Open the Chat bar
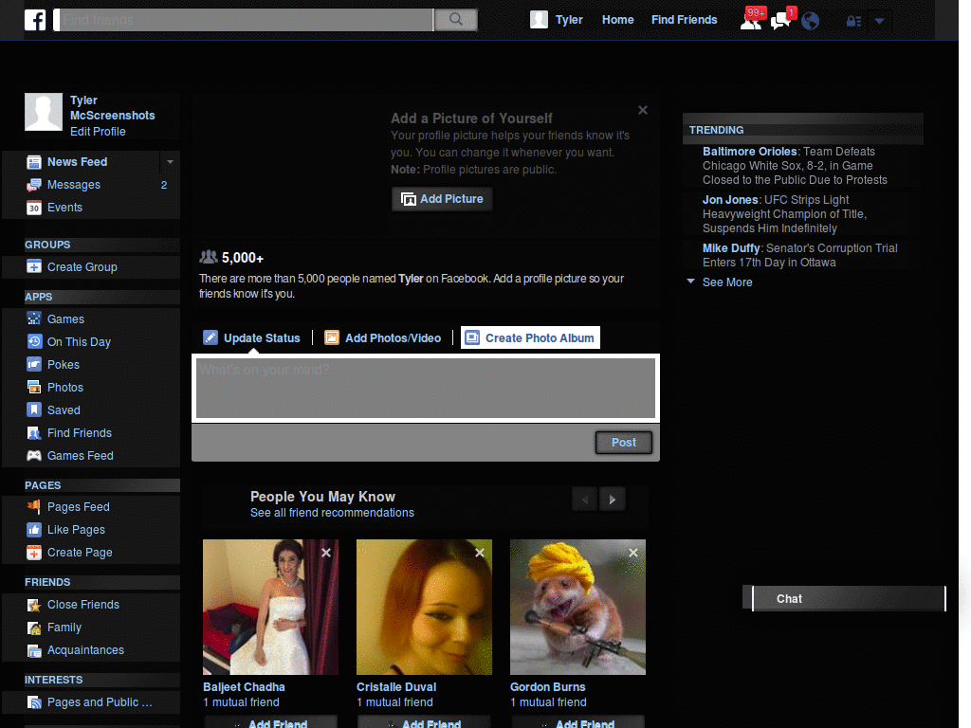 click(x=849, y=599)
